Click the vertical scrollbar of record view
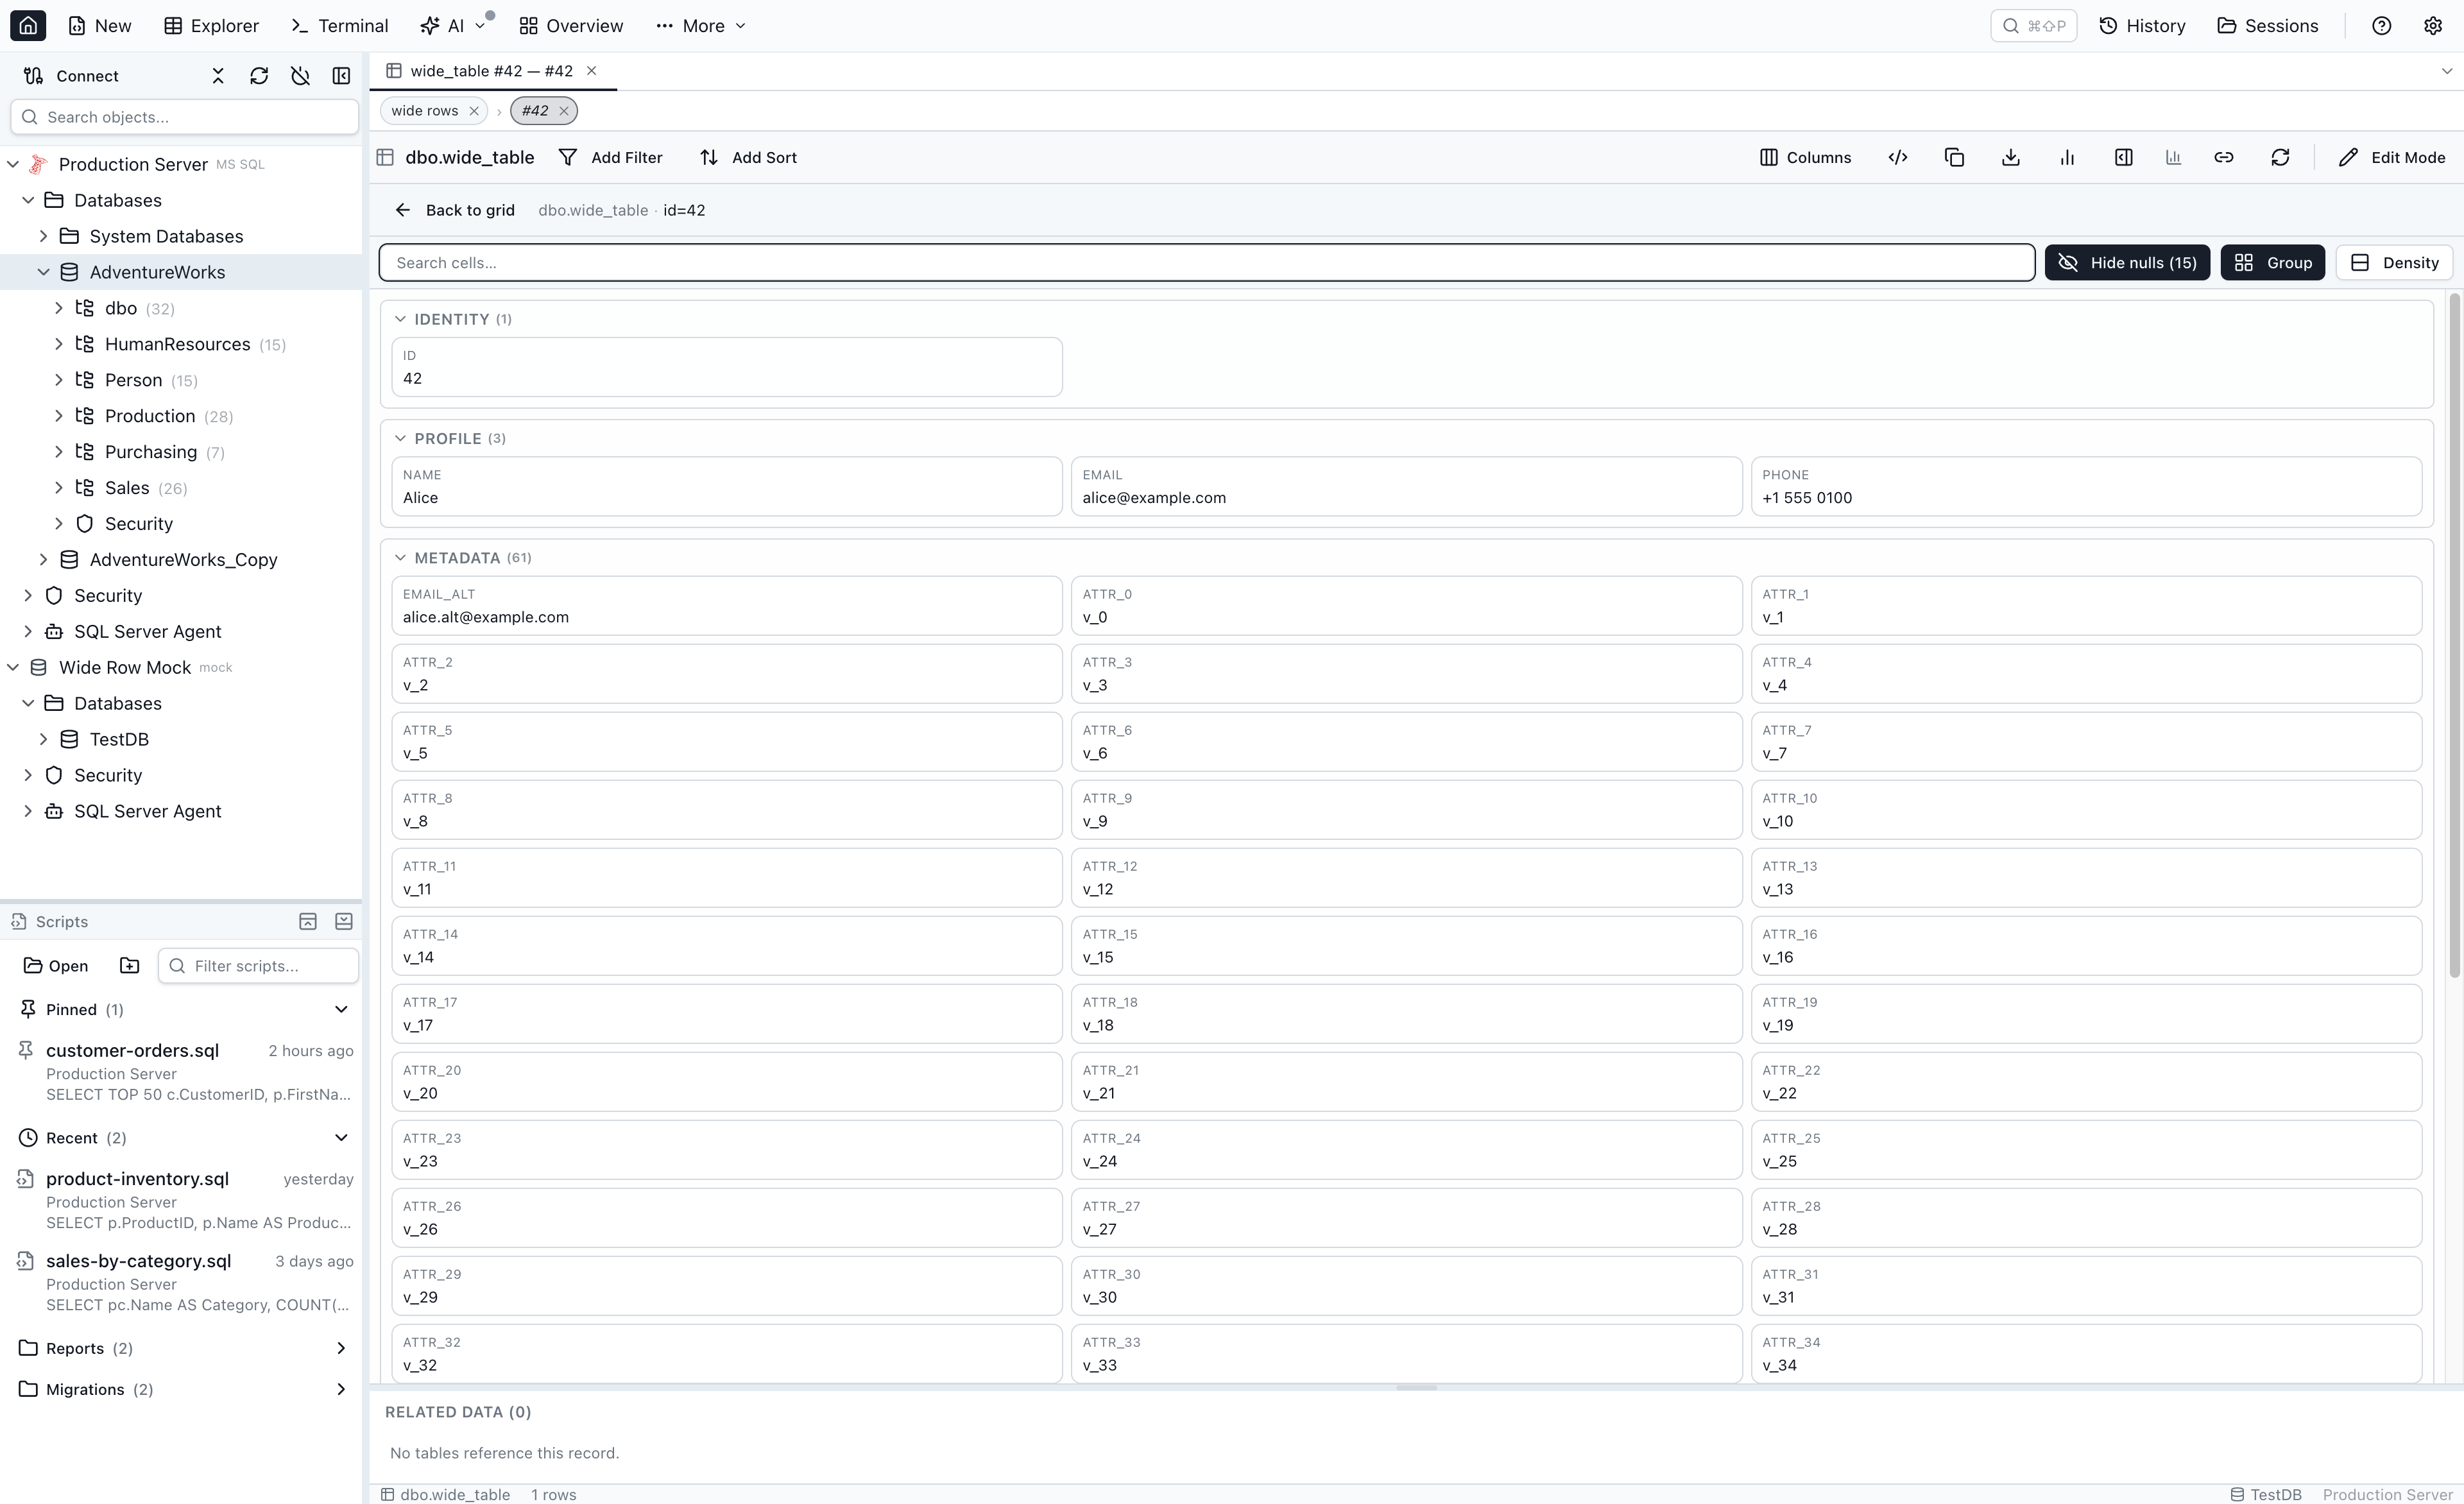The image size is (2464, 1504). coord(2454,636)
